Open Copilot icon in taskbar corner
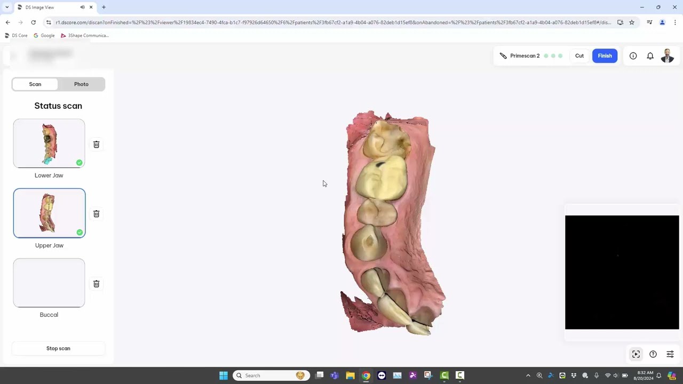This screenshot has height=384, width=683. click(672, 375)
